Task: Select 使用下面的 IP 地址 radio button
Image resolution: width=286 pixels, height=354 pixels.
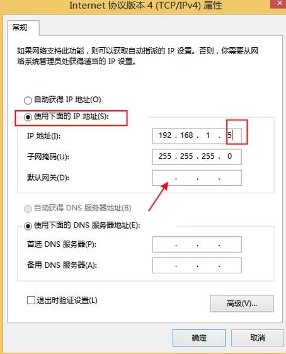Action: (28, 117)
